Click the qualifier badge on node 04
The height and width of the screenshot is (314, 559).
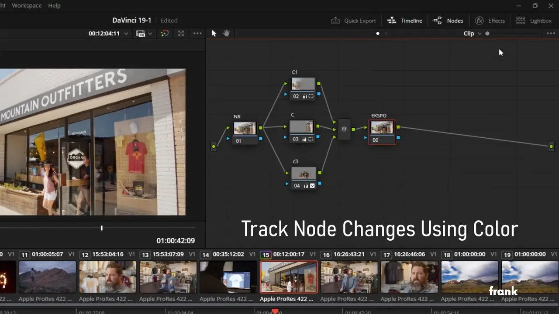312,186
